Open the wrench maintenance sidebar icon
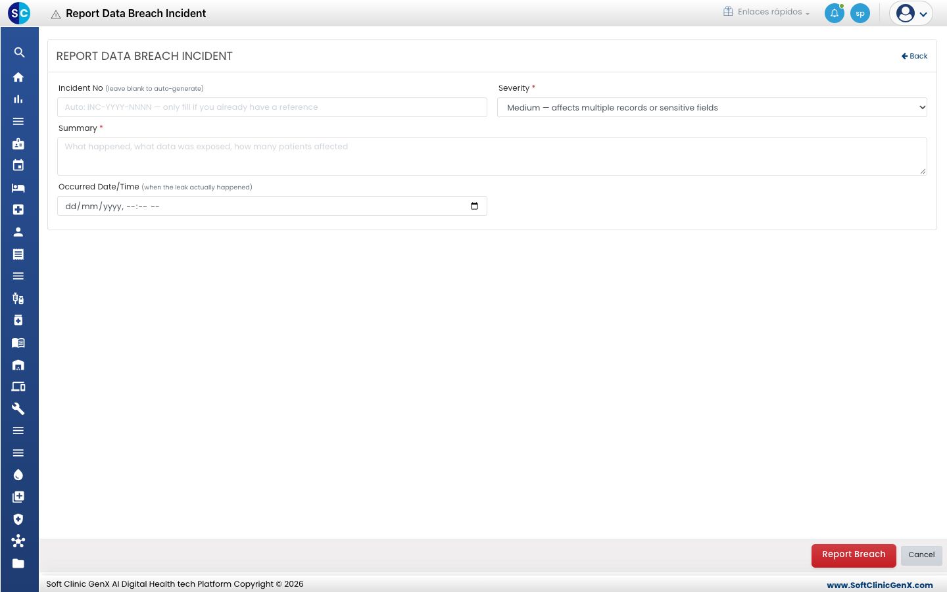Screen dimensions: 947x592 pos(18,409)
